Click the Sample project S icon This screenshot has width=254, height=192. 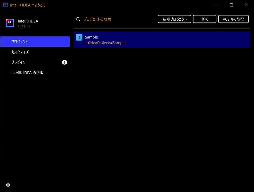79,37
